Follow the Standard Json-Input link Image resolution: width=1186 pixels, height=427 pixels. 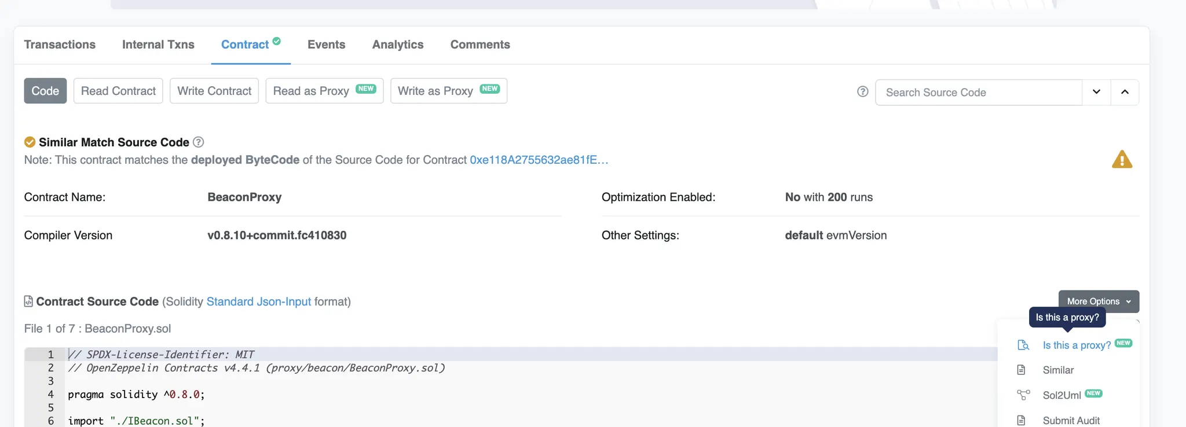pyautogui.click(x=258, y=302)
